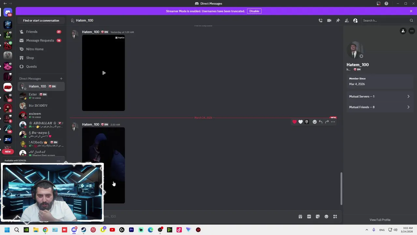Expand Mutual Friends — 8
Image resolution: width=417 pixels, height=235 pixels.
(379, 107)
